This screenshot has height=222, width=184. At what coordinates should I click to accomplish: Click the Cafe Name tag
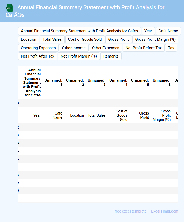(x=168, y=31)
